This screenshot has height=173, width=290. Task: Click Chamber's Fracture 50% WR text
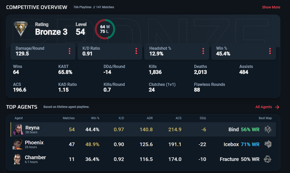[240, 159]
